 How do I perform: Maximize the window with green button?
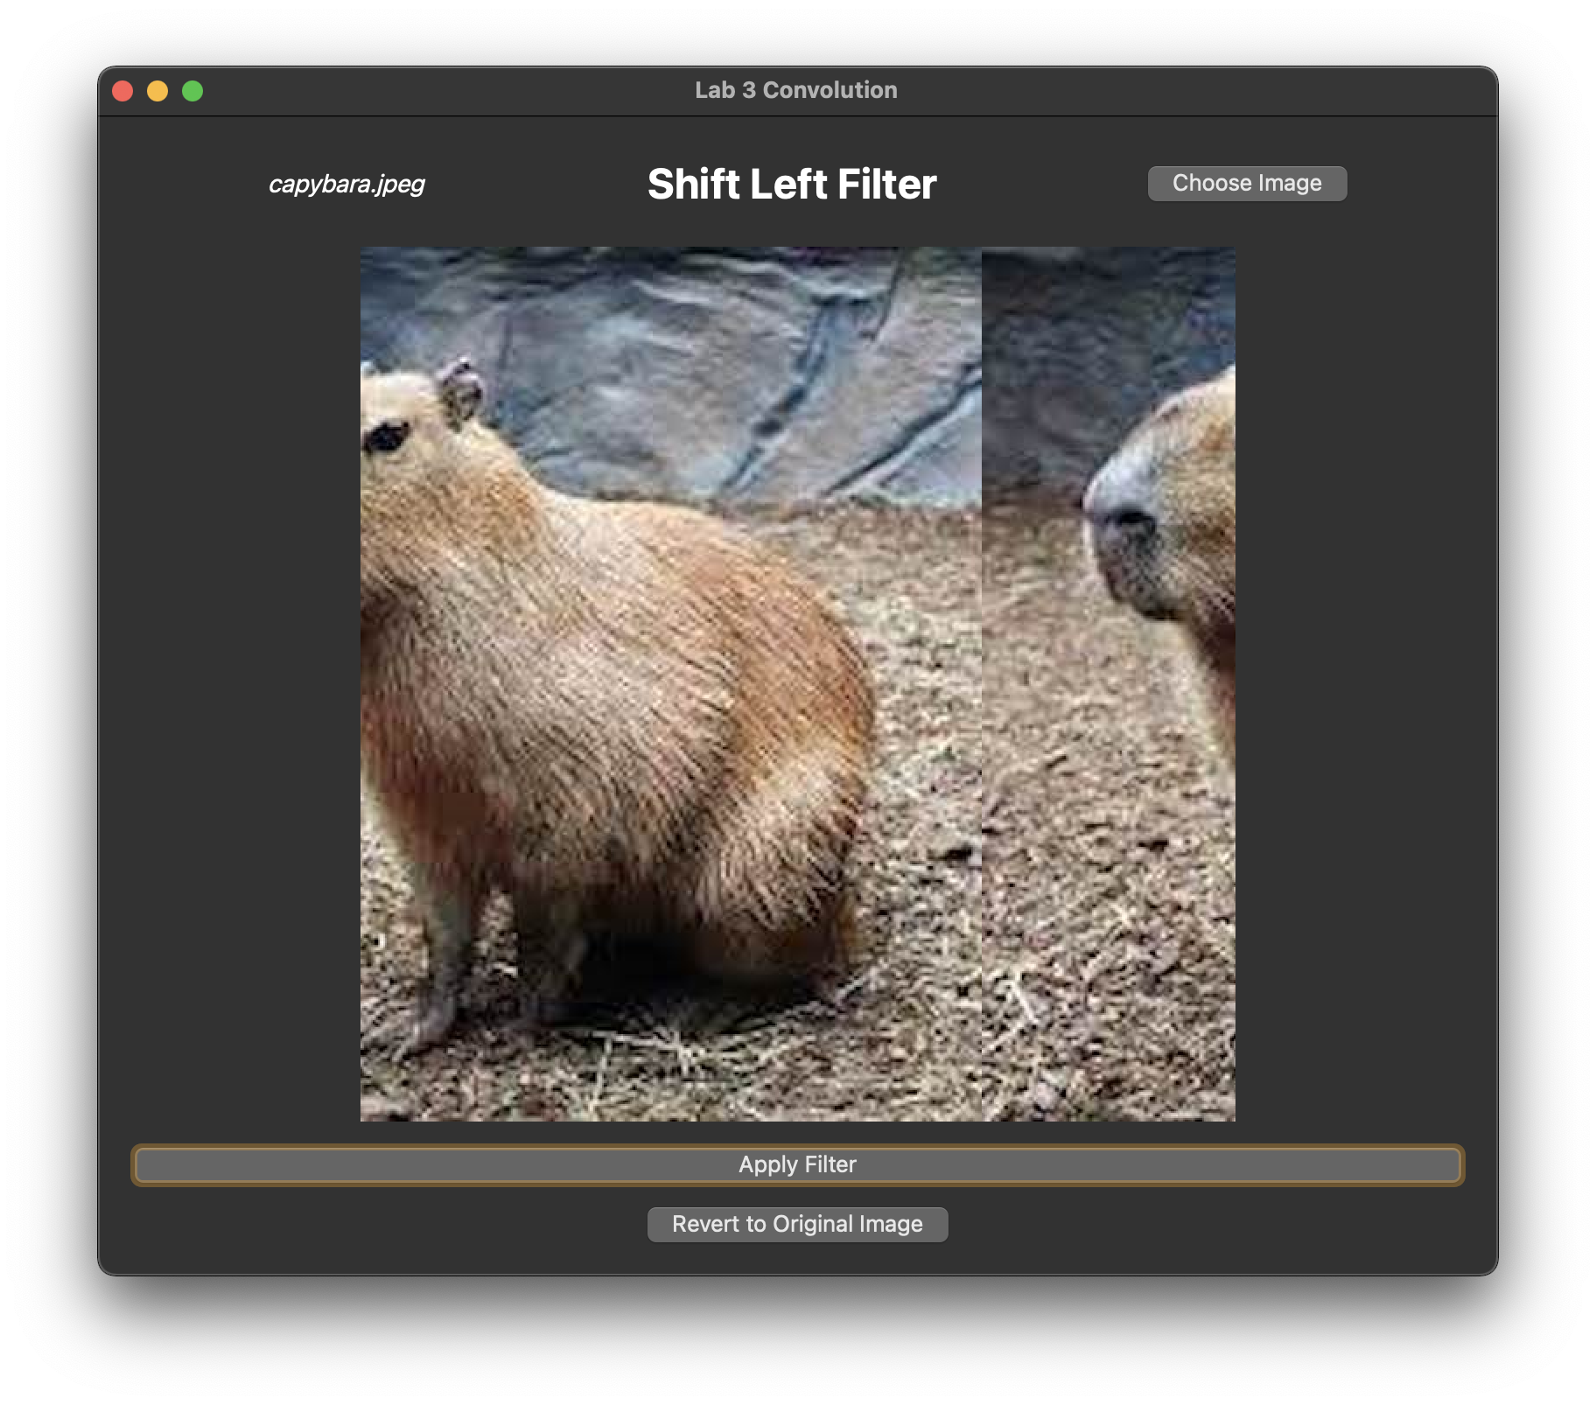(x=192, y=91)
